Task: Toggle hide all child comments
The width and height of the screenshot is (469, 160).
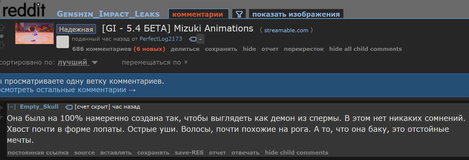Action: (365, 49)
